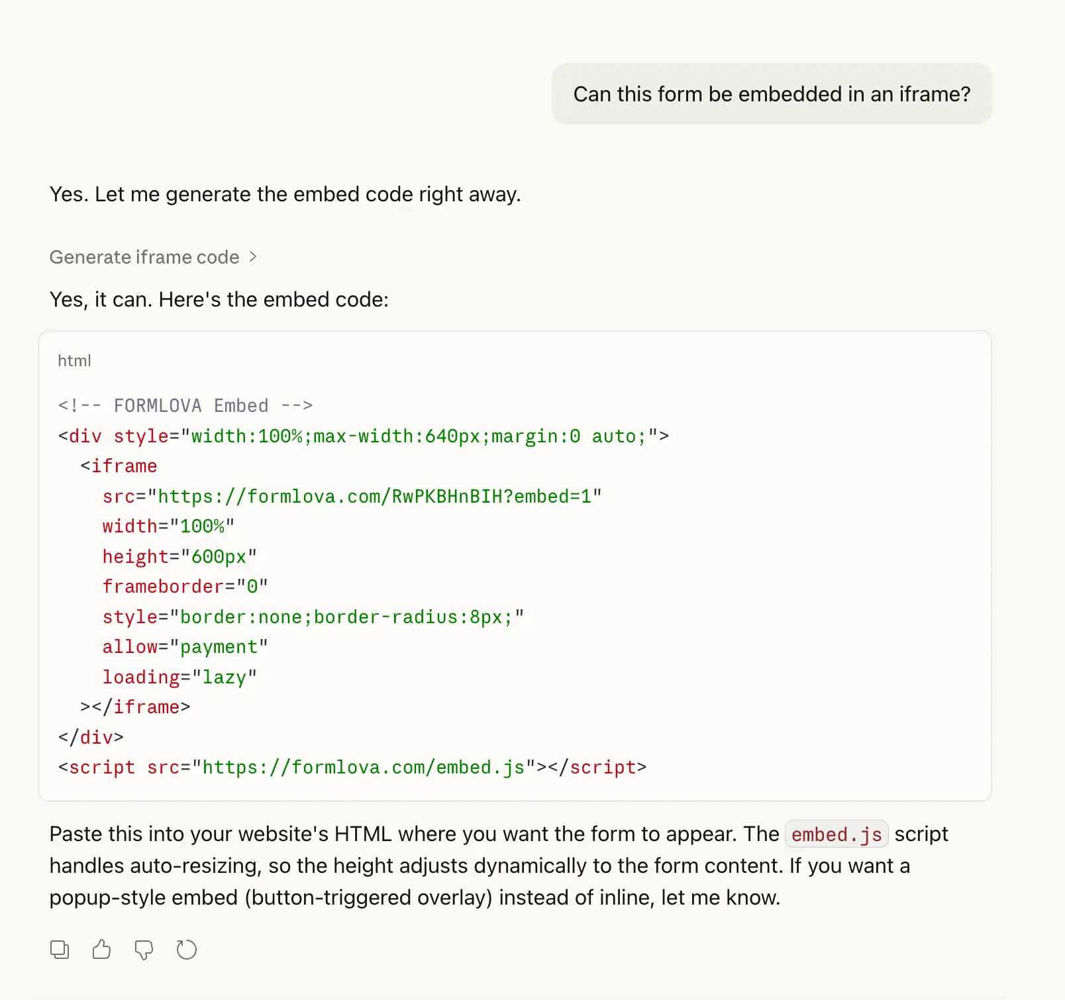Click the div style max-width line
This screenshot has height=1000, width=1065.
363,436
